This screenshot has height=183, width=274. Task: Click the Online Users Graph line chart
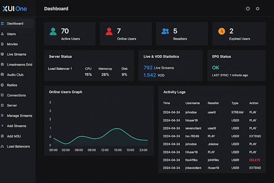coord(101,137)
